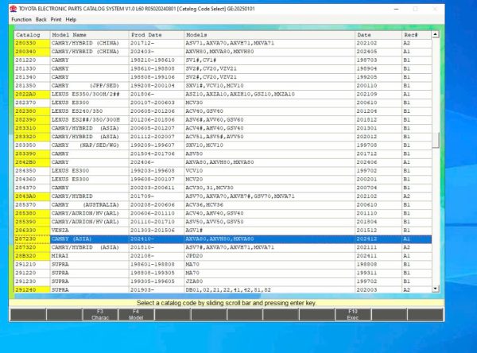The width and height of the screenshot is (477, 353).
Task: Select LEXUS ES240/350 row
Action: pyautogui.click(x=223, y=111)
